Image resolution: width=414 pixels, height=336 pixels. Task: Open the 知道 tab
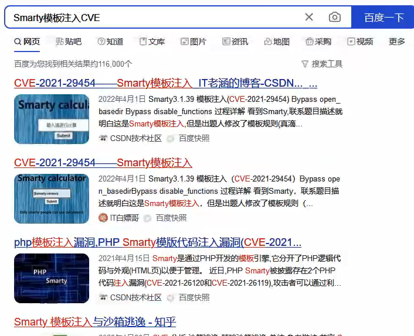(x=110, y=42)
